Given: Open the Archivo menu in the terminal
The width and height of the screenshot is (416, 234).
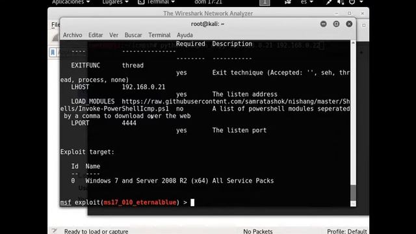Looking at the screenshot, I should point(72,35).
